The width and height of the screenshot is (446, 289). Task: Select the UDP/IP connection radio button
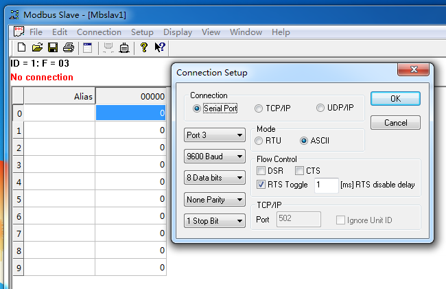(x=320, y=108)
